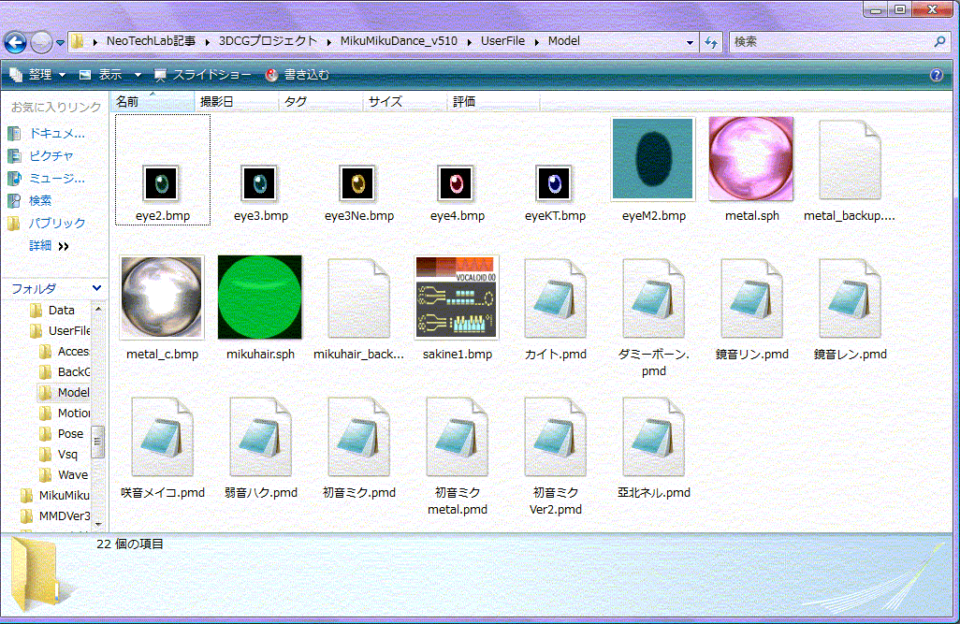Screen dimensions: 960x624
Task: Select the metal_backup blank file icon
Action: point(850,160)
